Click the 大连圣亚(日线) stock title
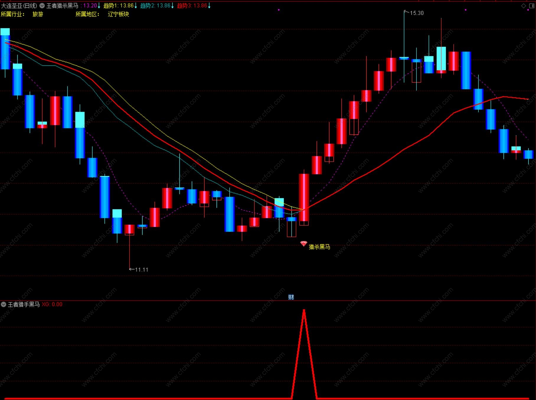This screenshot has height=400, width=536. pyautogui.click(x=19, y=6)
